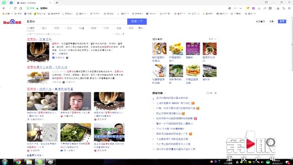Viewport: 293px width, 165px height.
Task: Click the skin/shirt icon in title bar
Action: 266,2
